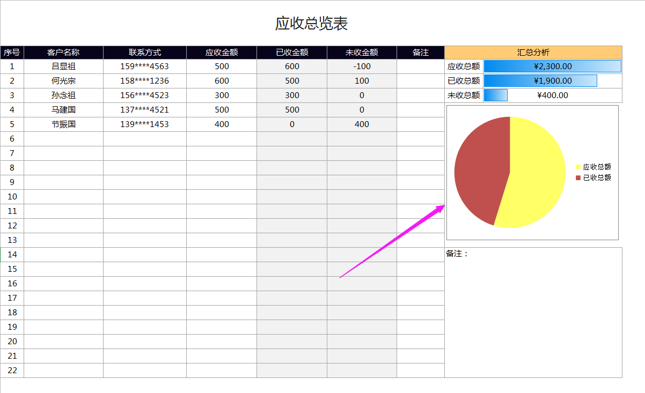This screenshot has width=645, height=393.
Task: Click the -100 未收金额 cell
Action: [x=362, y=66]
